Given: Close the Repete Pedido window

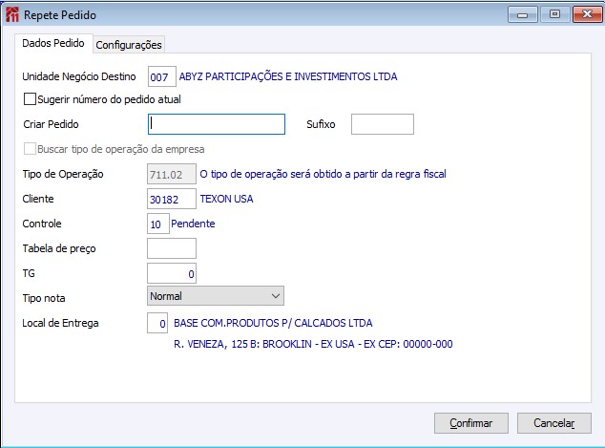Looking at the screenshot, I should click(x=587, y=14).
